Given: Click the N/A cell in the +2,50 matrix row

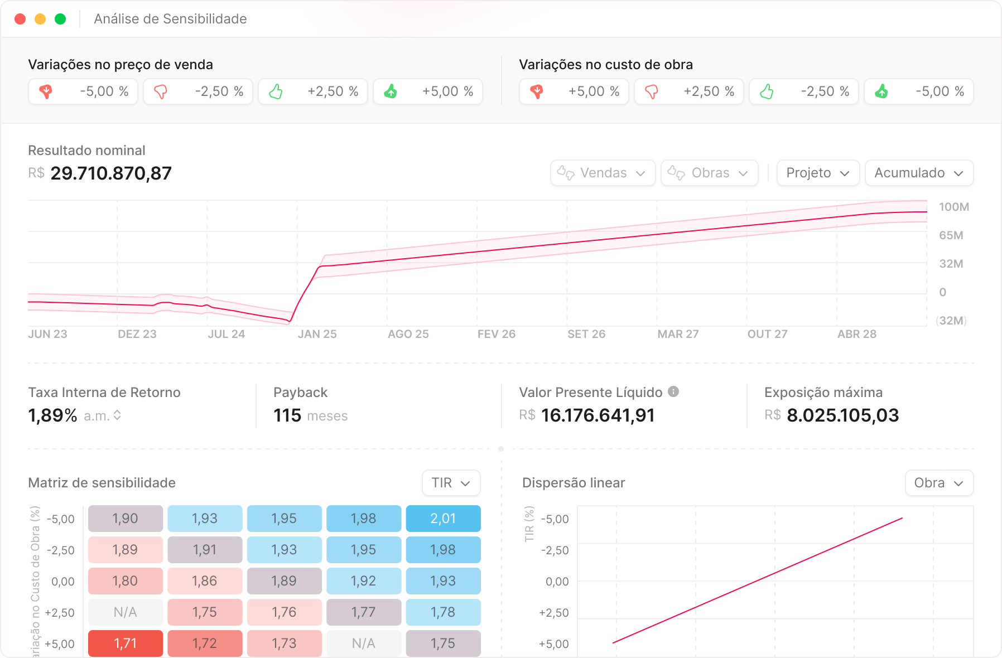Looking at the screenshot, I should [x=126, y=612].
